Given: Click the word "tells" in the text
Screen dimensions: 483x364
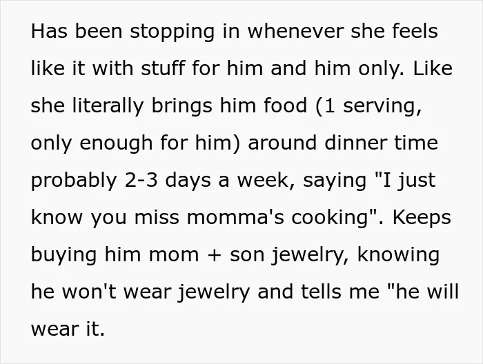Looking at the screenshot, I should click(x=322, y=292).
